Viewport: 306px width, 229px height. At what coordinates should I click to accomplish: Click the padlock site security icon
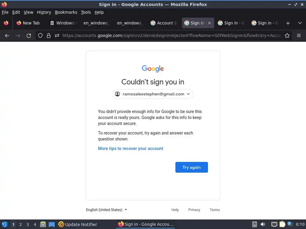[x=49, y=35]
